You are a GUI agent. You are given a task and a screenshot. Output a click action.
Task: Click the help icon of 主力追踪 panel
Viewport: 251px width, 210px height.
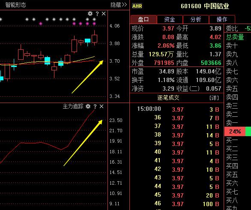95,106
